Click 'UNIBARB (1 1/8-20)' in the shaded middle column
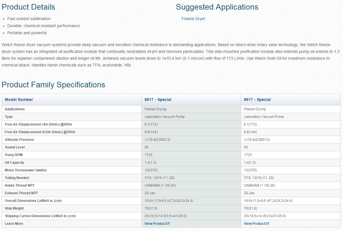The image size is (343, 231). pyautogui.click(x=160, y=185)
